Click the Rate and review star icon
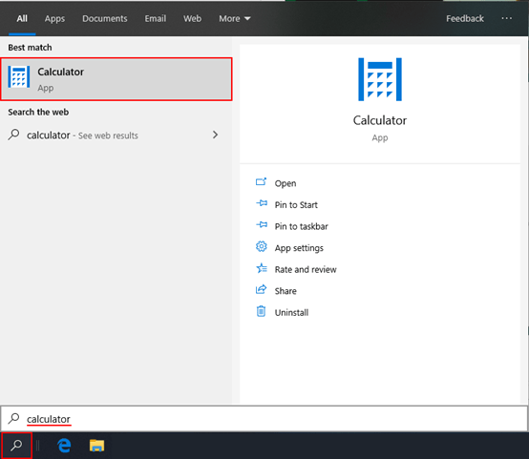This screenshot has height=459, width=529. click(262, 268)
